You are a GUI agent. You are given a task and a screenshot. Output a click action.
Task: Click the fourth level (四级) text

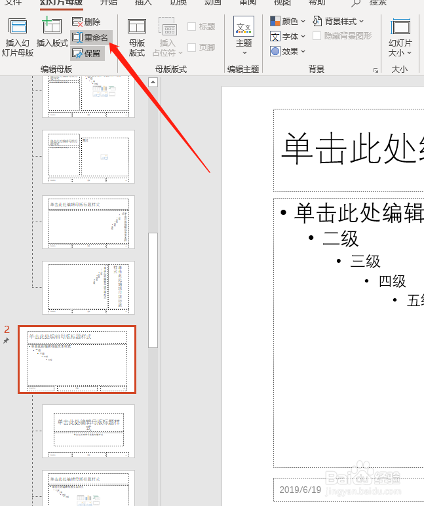pyautogui.click(x=393, y=281)
